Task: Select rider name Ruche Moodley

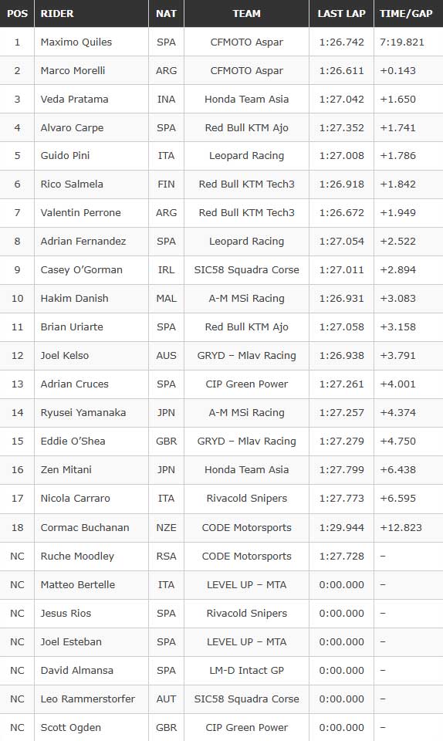Action: tap(77, 557)
